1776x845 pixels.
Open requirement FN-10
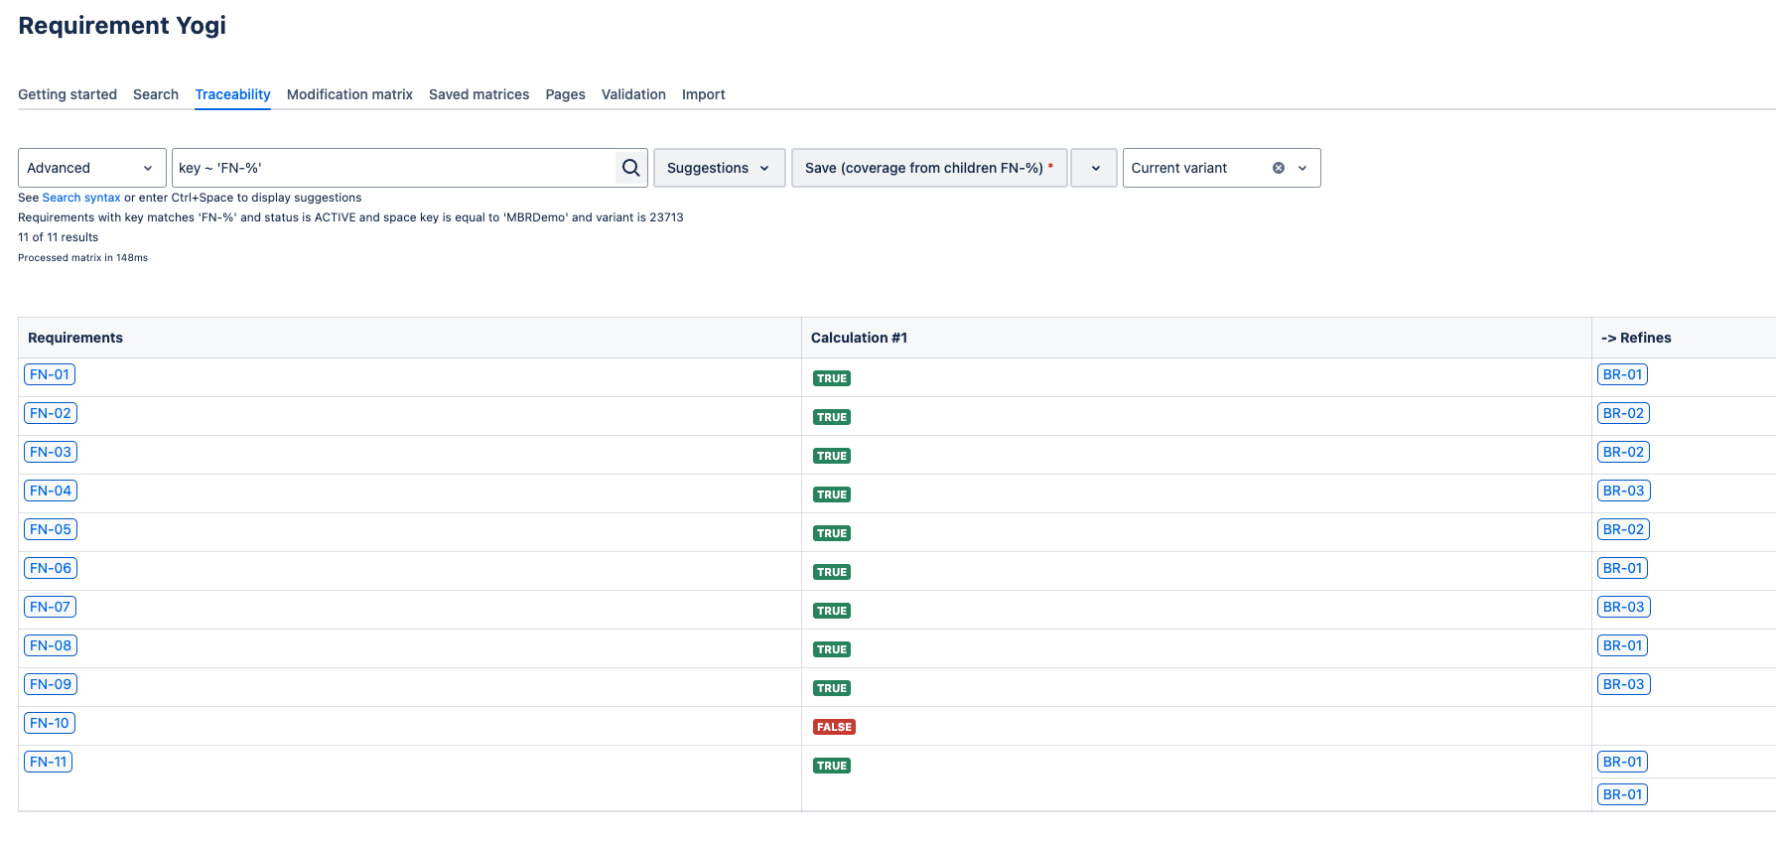(50, 723)
